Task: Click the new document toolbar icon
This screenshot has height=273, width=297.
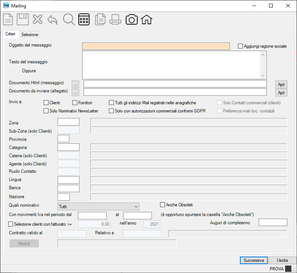Action: tap(8, 19)
